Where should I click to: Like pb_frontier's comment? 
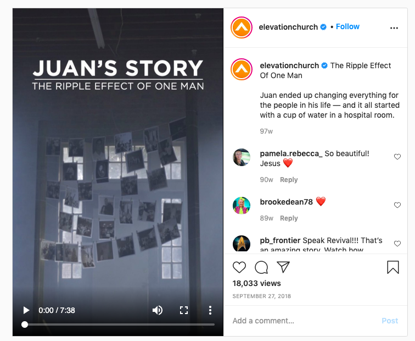coord(397,244)
